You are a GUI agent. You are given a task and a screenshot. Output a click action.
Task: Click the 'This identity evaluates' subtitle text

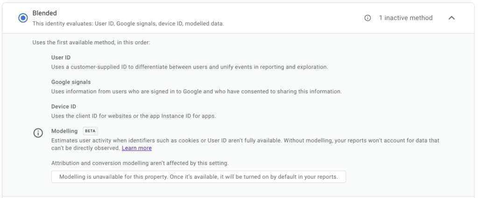point(128,23)
